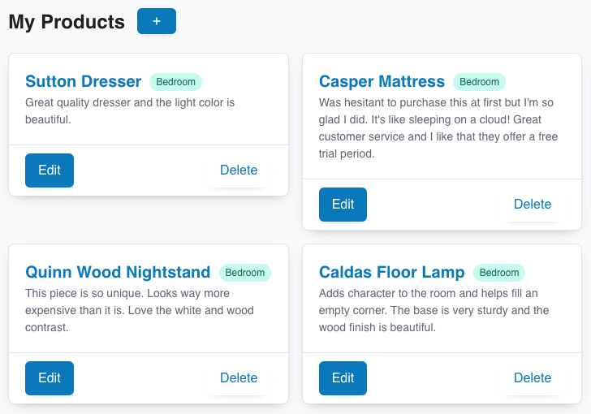Edit the Sutton Dresser product
Screen dimensions: 591x414
[50, 170]
